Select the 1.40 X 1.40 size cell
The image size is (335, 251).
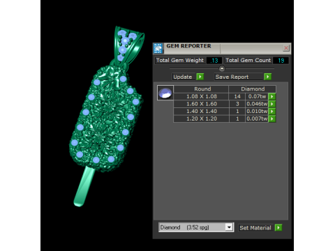(x=202, y=112)
